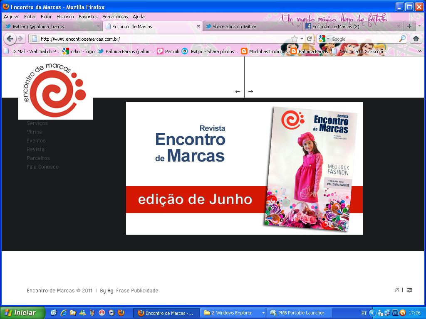Viewport: 426px width, 319px height.
Task: Open a new tab with the plus button
Action: click(x=409, y=26)
